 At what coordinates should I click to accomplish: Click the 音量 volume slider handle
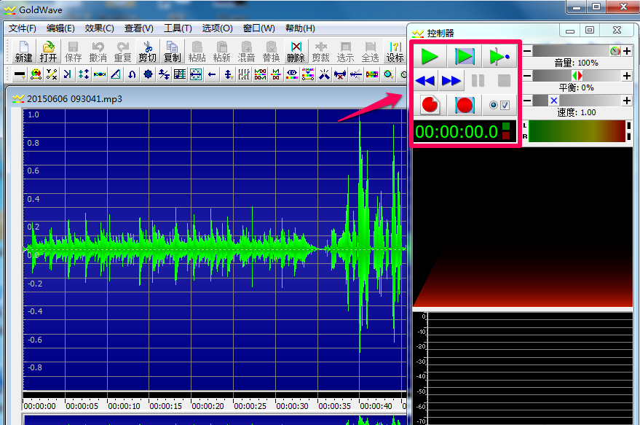pos(615,51)
